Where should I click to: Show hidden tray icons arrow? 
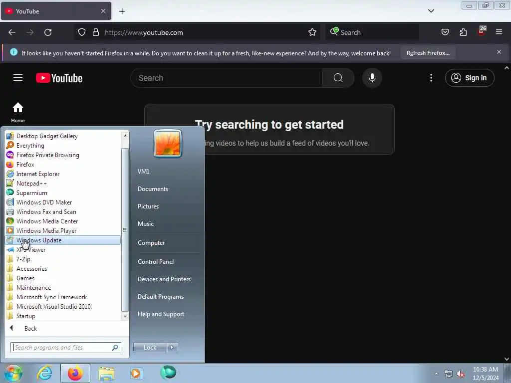click(436, 374)
